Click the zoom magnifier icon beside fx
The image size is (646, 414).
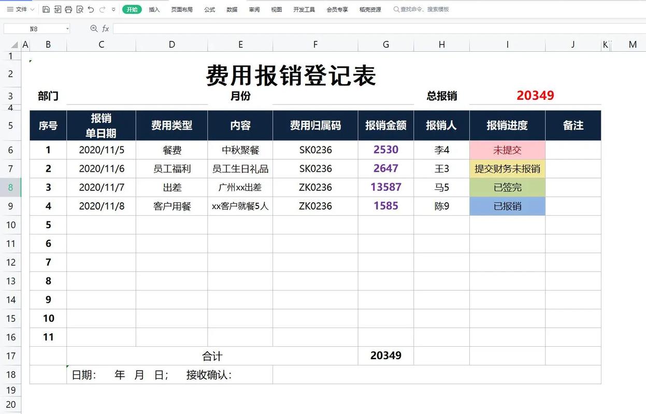(x=94, y=28)
